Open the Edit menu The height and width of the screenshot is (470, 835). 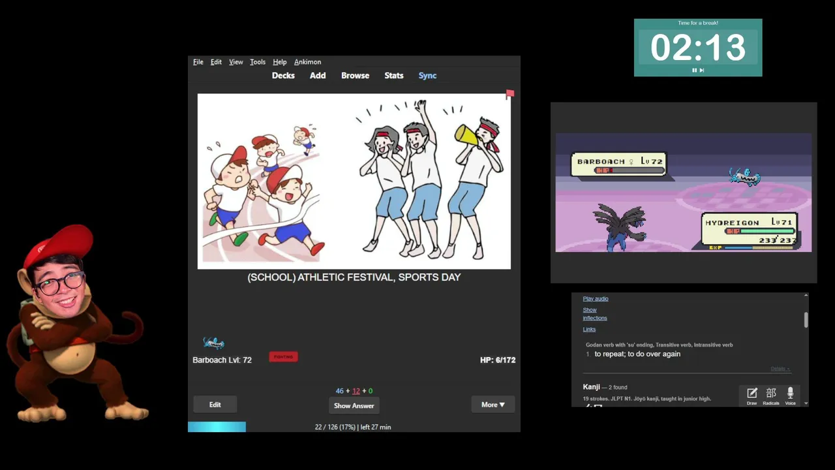pyautogui.click(x=216, y=62)
